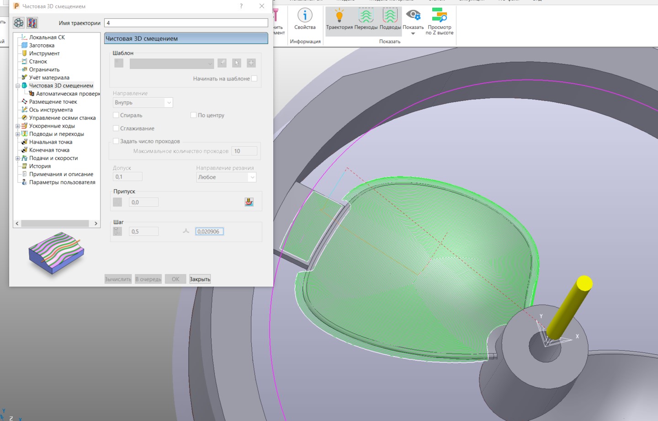Enable the Спираль checkbox

(x=116, y=115)
